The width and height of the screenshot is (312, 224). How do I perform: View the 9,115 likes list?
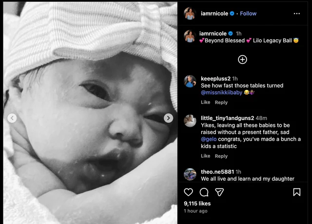[x=197, y=203]
